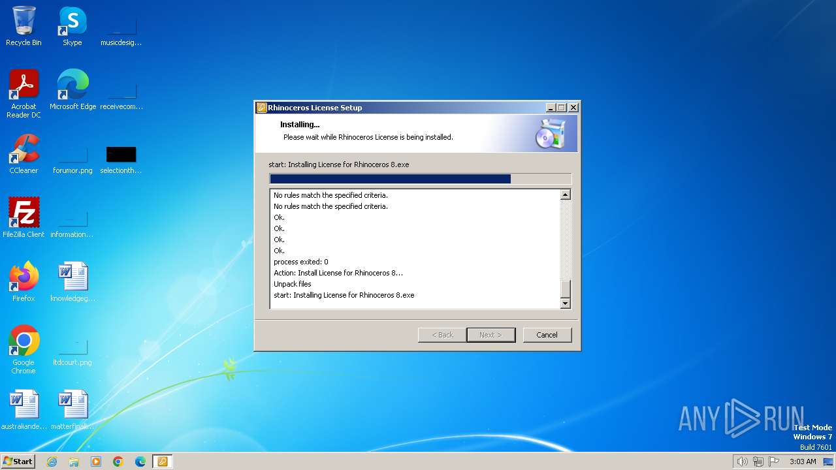Click the Show desktop button
The height and width of the screenshot is (470, 836).
pyautogui.click(x=828, y=462)
